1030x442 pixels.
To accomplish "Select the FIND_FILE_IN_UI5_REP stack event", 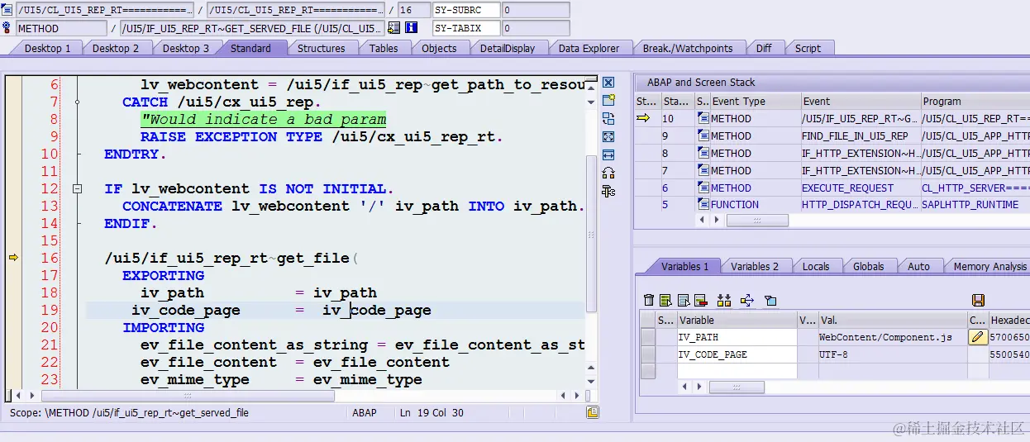I will (x=860, y=135).
